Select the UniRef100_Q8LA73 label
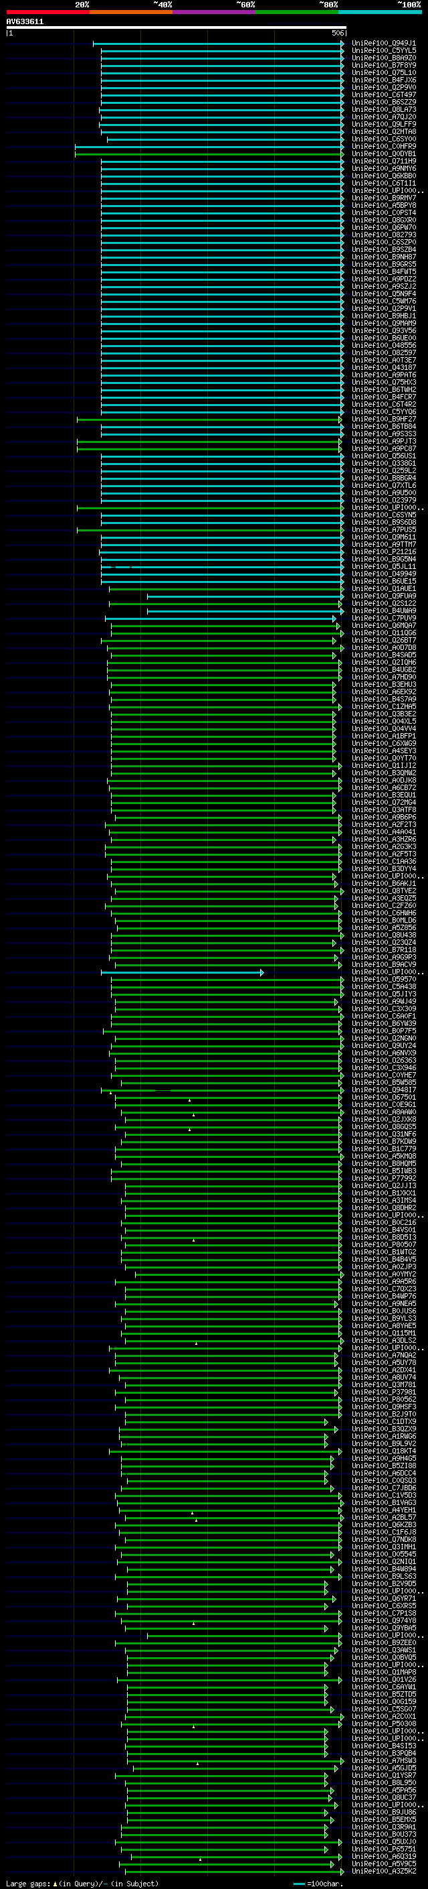 tap(383, 109)
